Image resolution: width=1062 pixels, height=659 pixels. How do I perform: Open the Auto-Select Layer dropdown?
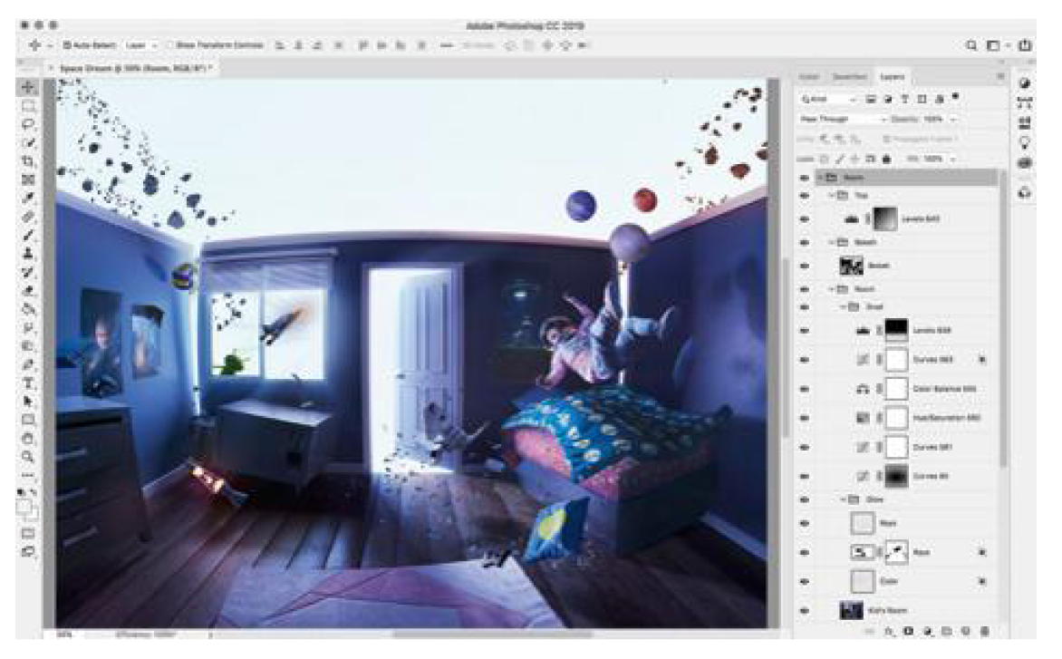[x=140, y=45]
